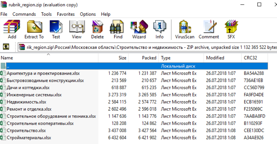Sort by Modified column header

point(215,58)
